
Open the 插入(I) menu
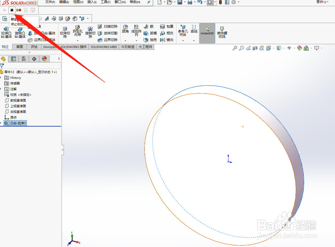click(92, 2)
